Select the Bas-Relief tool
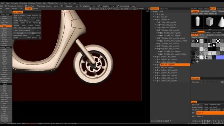224x126 pixels. pos(5,119)
